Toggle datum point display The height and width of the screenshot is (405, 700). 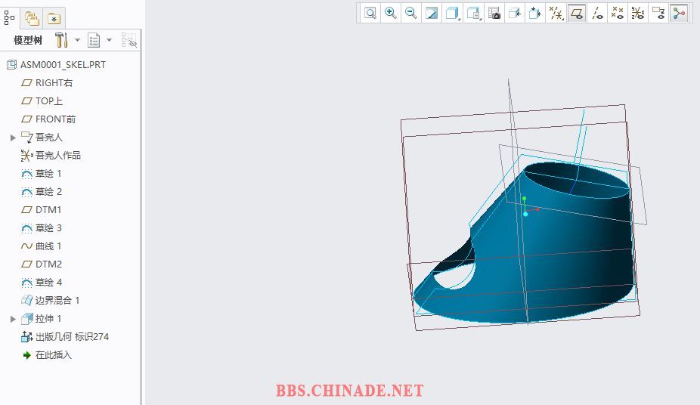(x=618, y=13)
